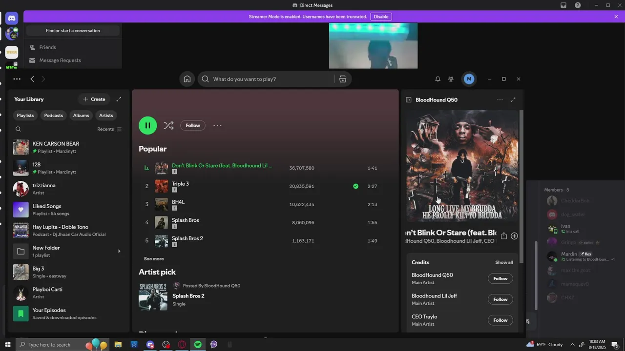Viewport: 625px width, 351px height.
Task: Open the KEN CARSON BEAR playlist
Action: [x=68, y=147]
